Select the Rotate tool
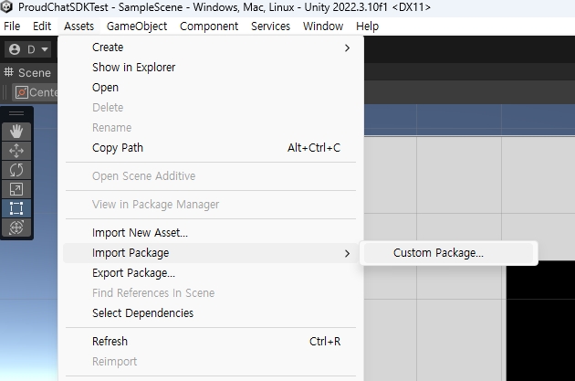This screenshot has width=575, height=381. [x=16, y=170]
